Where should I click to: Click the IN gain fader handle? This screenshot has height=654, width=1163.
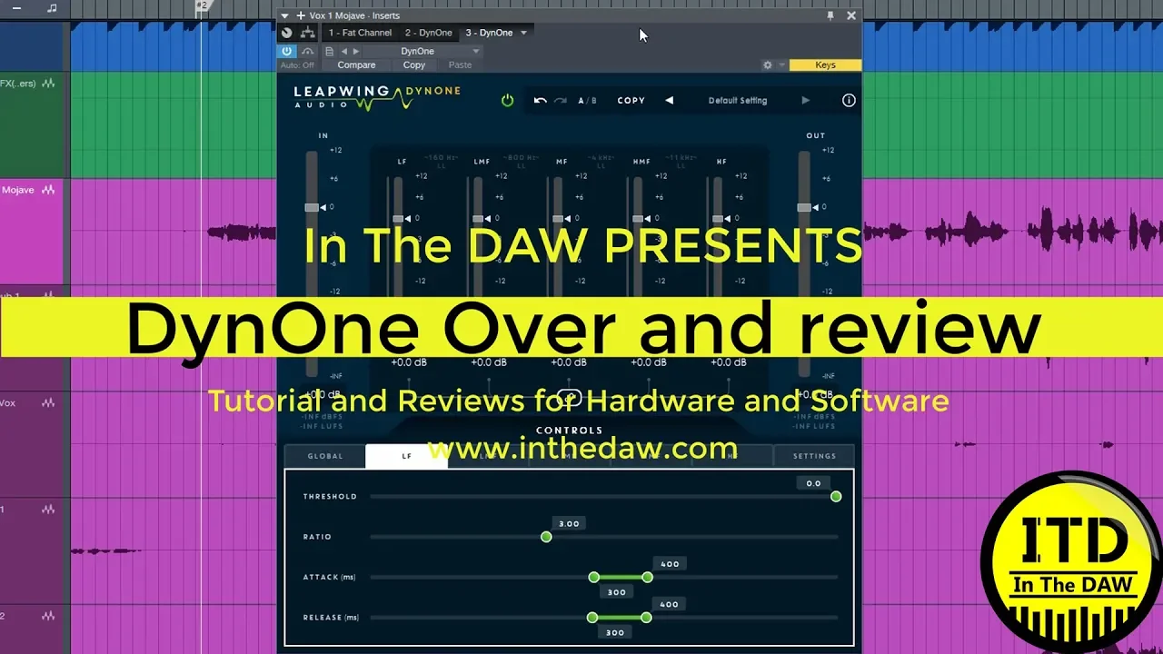point(312,208)
